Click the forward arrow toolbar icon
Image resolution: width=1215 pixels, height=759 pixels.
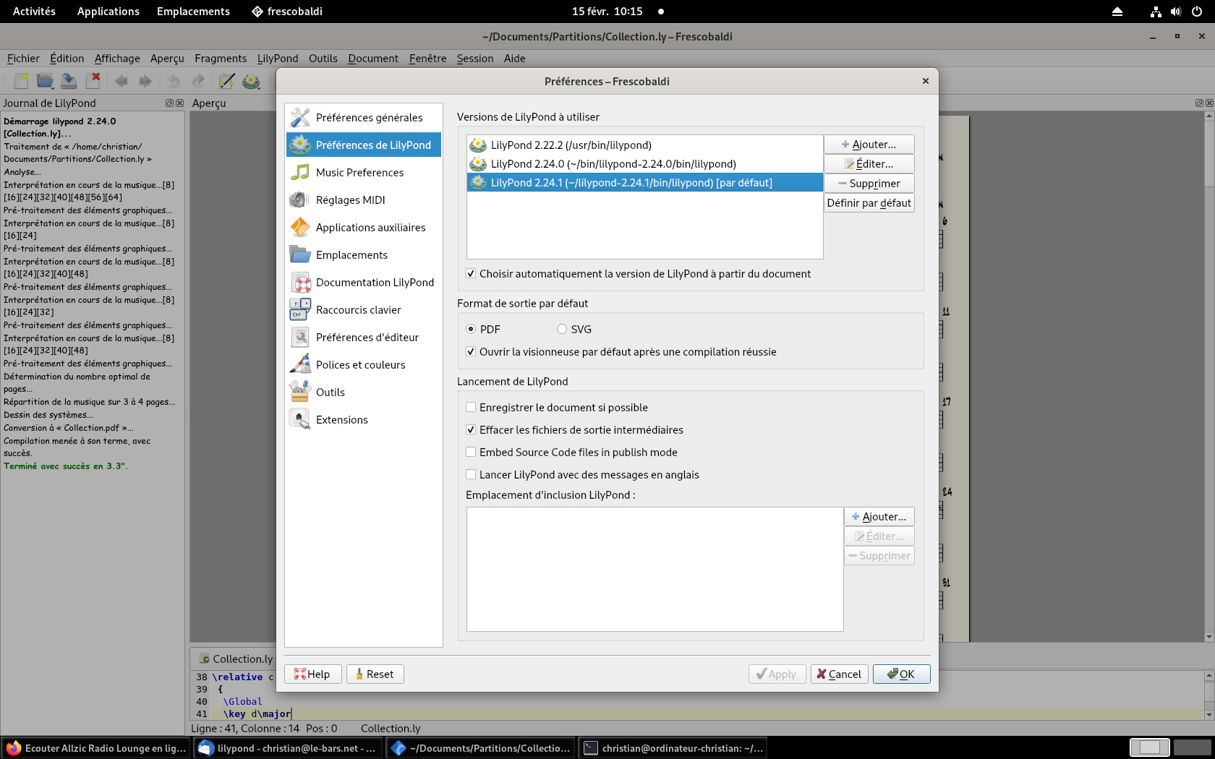[145, 81]
